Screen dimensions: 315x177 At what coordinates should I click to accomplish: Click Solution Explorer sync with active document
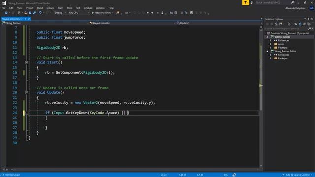[296, 24]
